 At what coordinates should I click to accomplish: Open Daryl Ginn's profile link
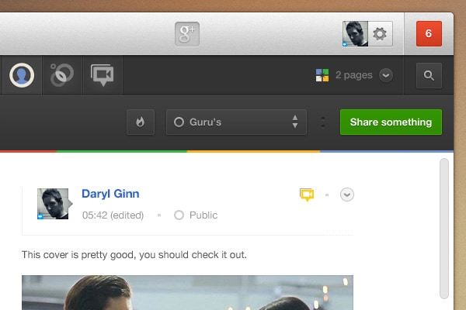click(110, 194)
